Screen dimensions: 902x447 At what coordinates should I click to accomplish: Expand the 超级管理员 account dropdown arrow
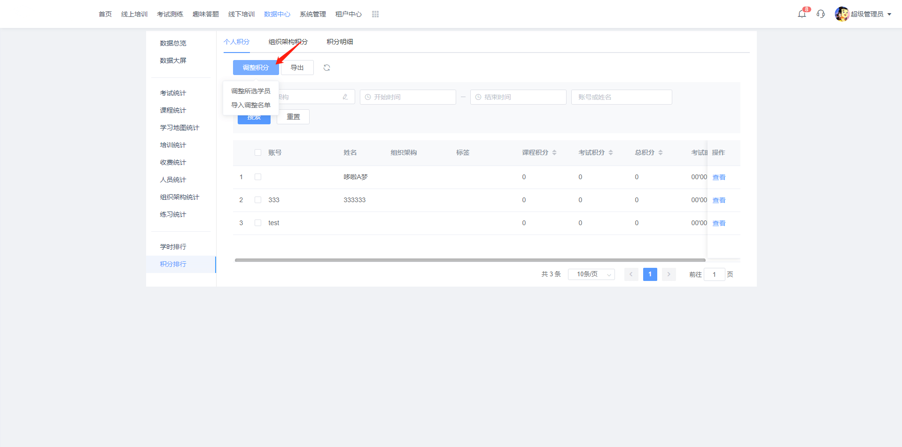[889, 15]
